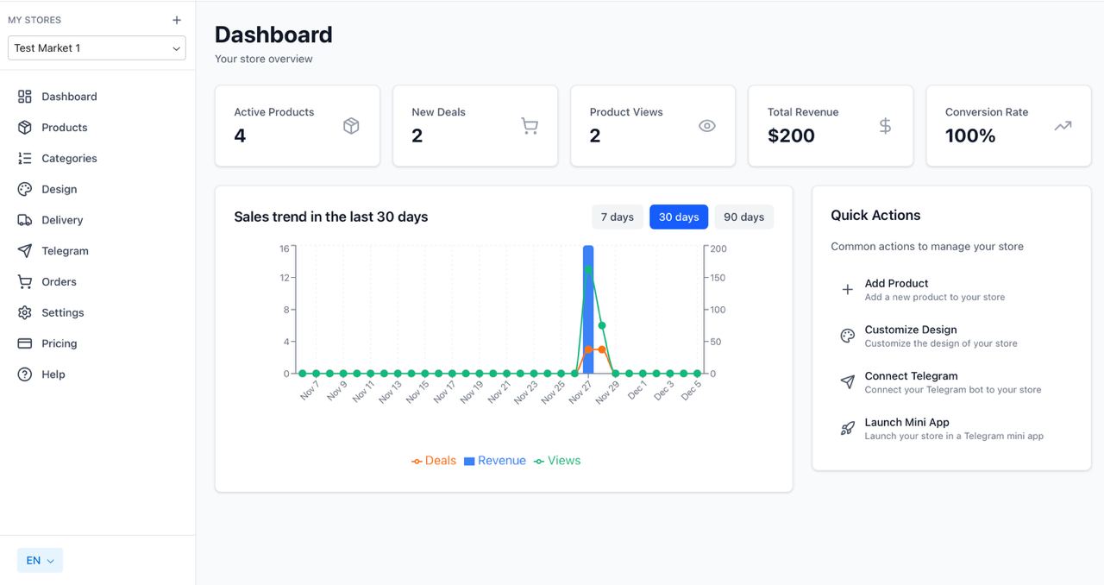
Task: Click the Launch Mini App quick action
Action: (951, 429)
